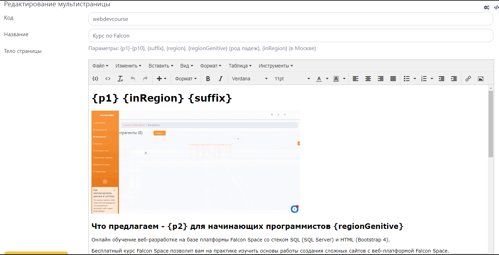Open the Таблица menu
Viewport: 499px width, 255px height.
click(x=240, y=66)
